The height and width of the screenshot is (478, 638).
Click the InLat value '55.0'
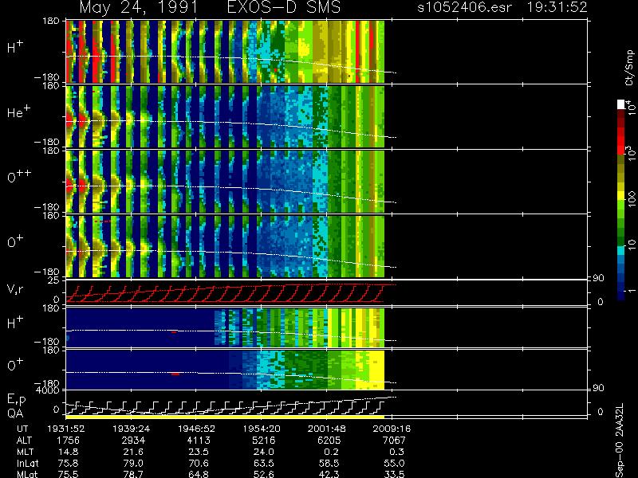pos(394,463)
